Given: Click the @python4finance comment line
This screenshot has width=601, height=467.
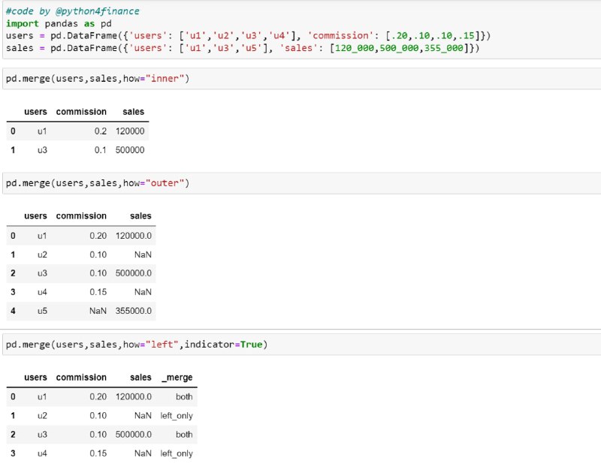Looking at the screenshot, I should pyautogui.click(x=72, y=11).
